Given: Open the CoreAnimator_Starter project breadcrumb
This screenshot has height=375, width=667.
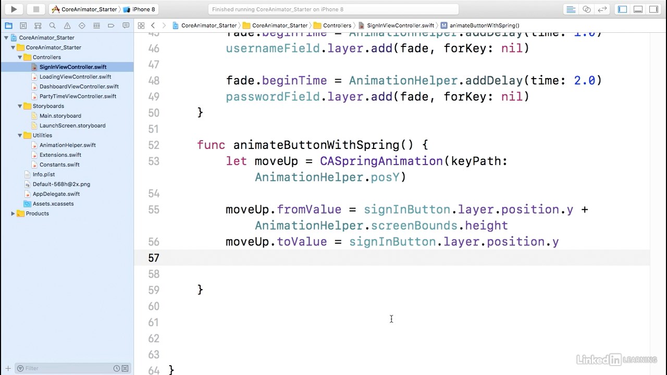Looking at the screenshot, I should pos(205,26).
